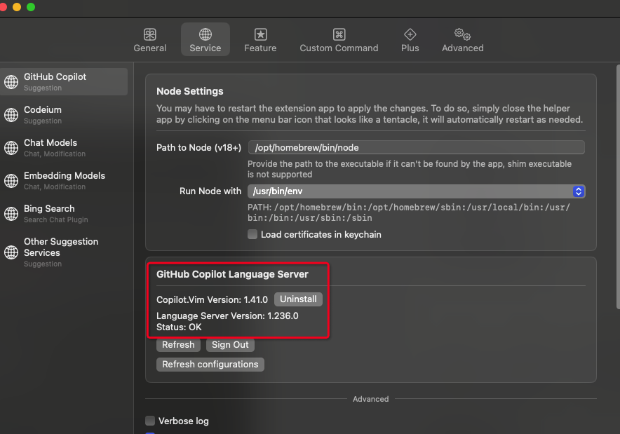This screenshot has height=434, width=620.
Task: Click the Feature star icon
Action: (x=260, y=34)
